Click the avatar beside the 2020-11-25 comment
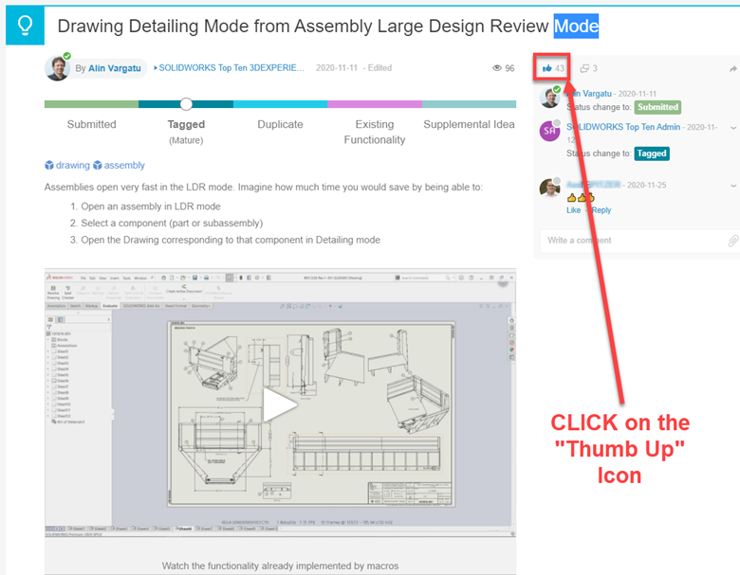740x575 pixels. pyautogui.click(x=549, y=188)
